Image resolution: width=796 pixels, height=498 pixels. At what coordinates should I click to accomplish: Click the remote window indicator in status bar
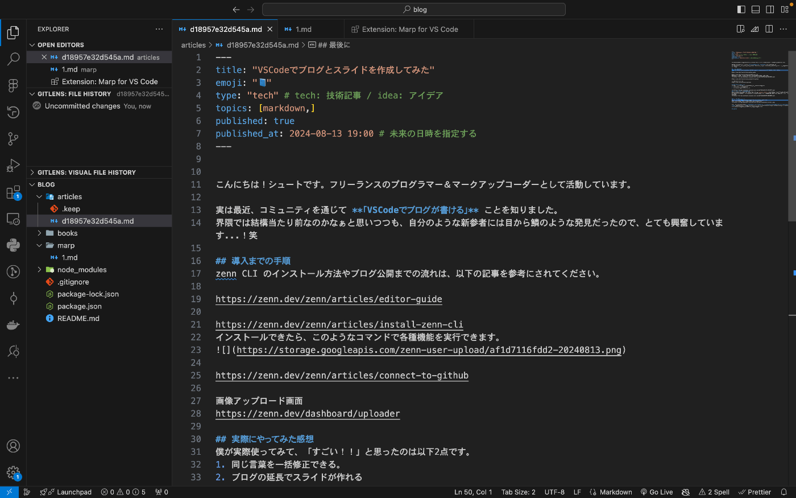(x=9, y=492)
